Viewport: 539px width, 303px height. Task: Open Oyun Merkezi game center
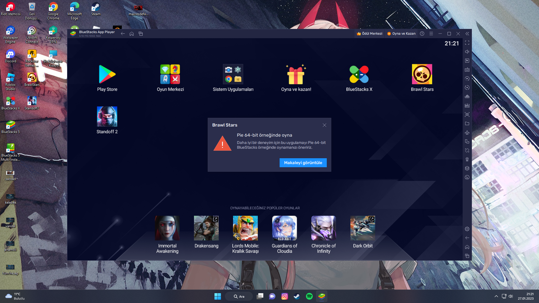coord(170,74)
